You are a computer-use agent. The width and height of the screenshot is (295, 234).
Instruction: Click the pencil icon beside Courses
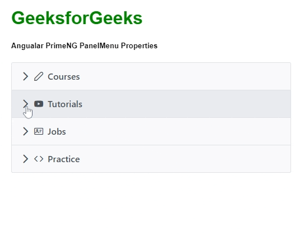[x=39, y=76]
